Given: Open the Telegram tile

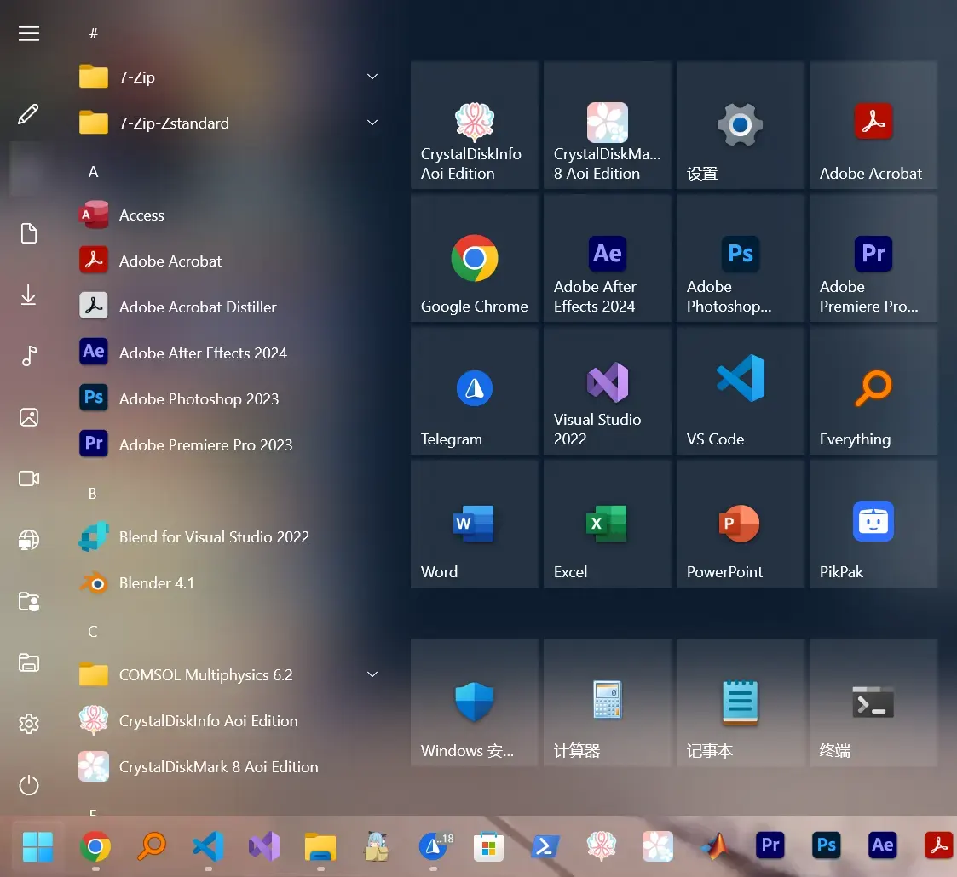Looking at the screenshot, I should point(474,391).
